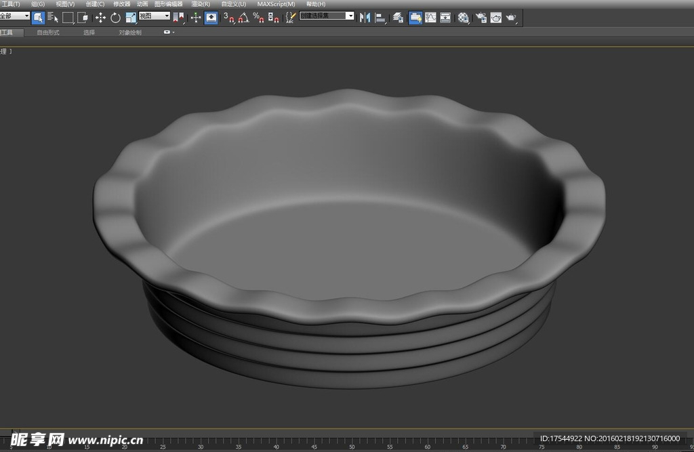694x452 pixels.
Task: Toggle Percent Snap
Action: tap(258, 18)
